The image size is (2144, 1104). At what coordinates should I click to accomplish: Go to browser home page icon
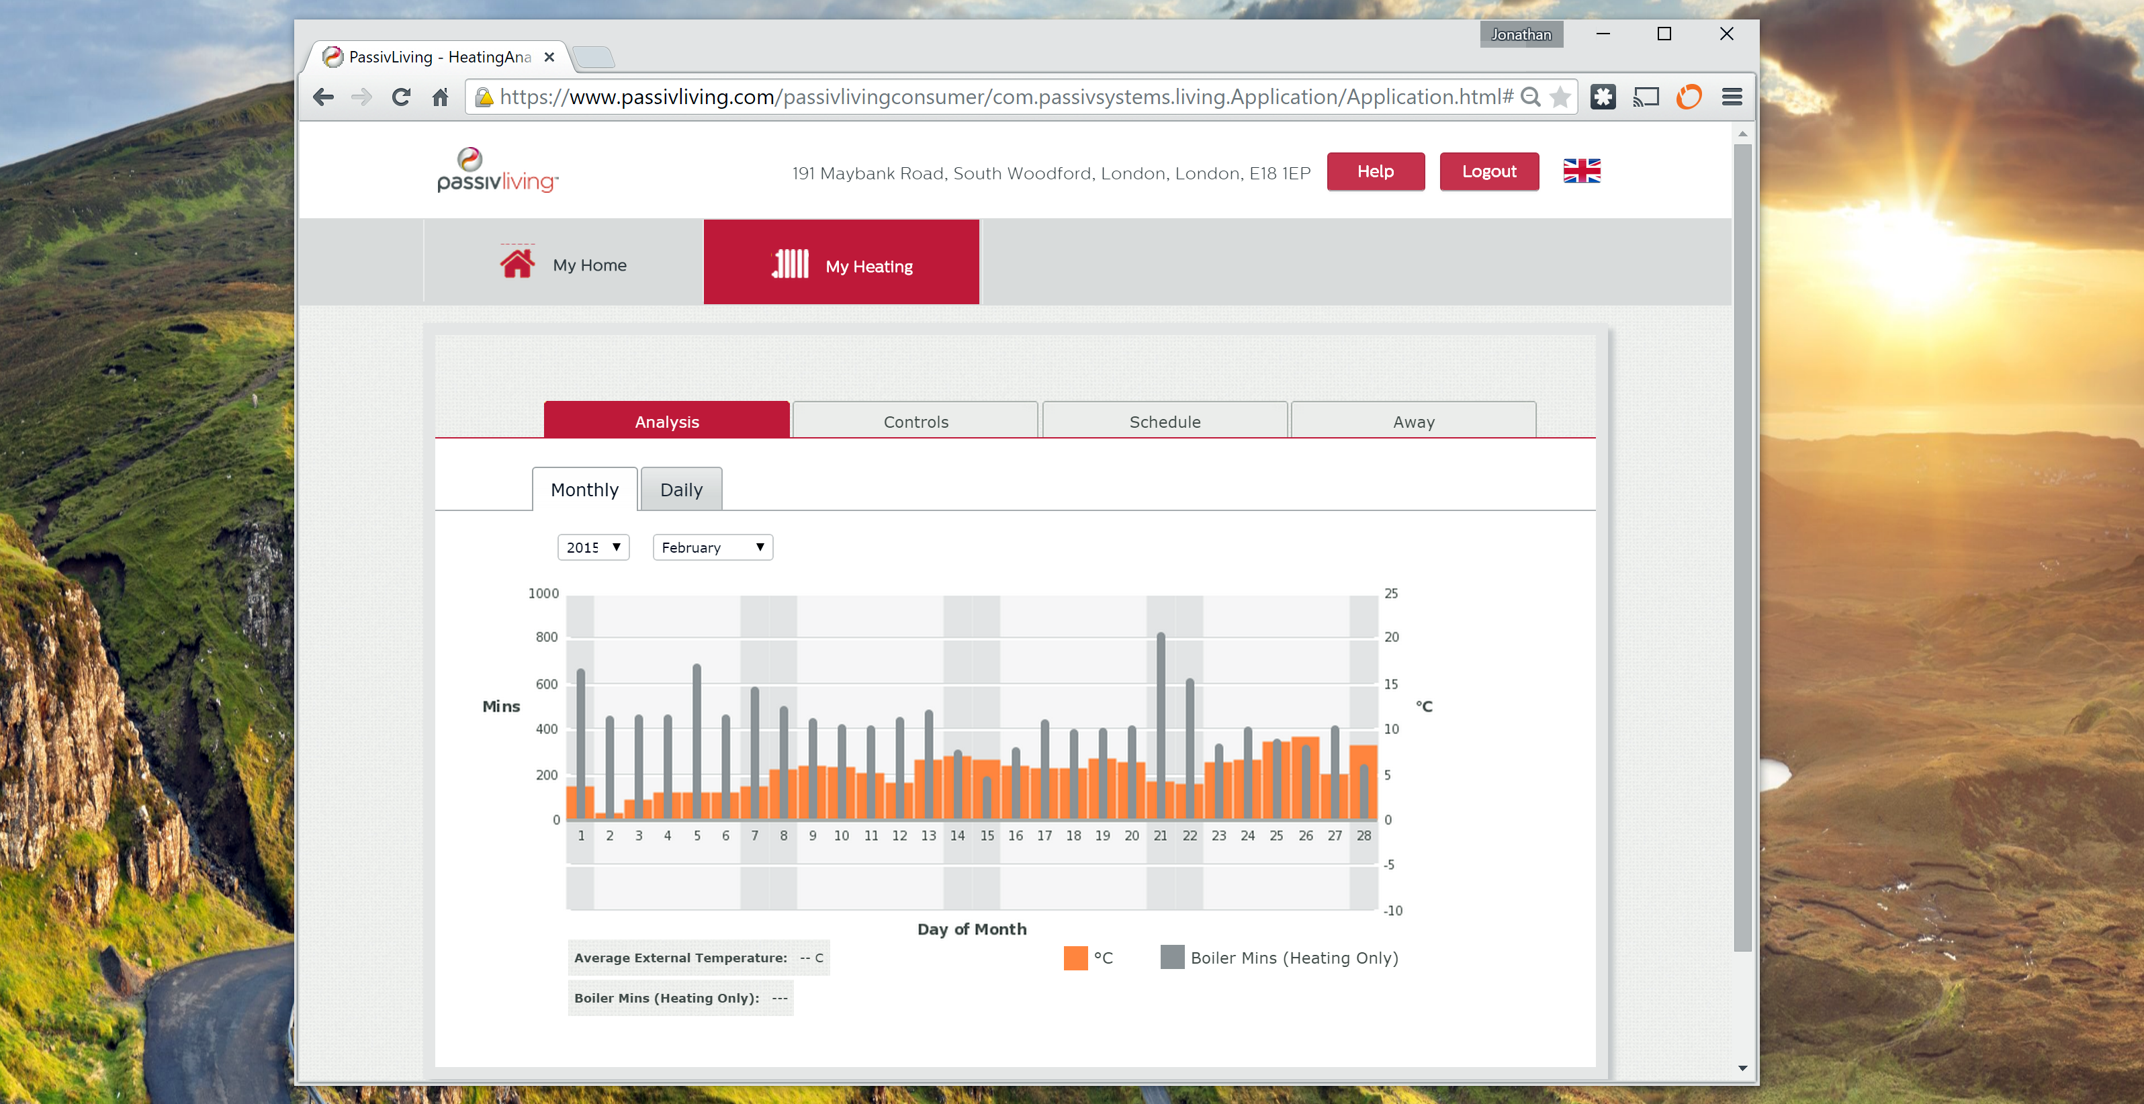tap(441, 97)
